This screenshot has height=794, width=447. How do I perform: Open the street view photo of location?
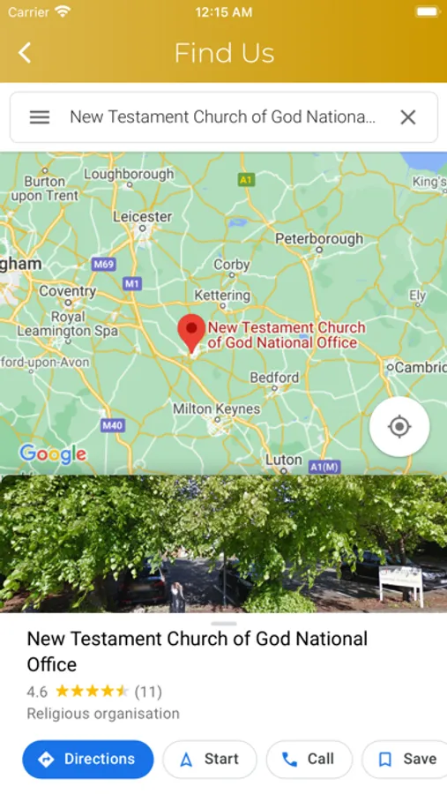tap(223, 543)
